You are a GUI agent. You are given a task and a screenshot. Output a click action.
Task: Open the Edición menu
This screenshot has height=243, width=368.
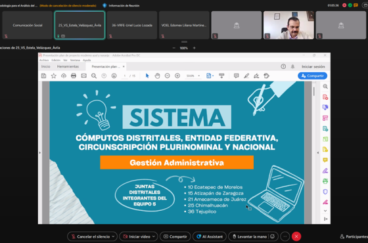tap(56, 60)
